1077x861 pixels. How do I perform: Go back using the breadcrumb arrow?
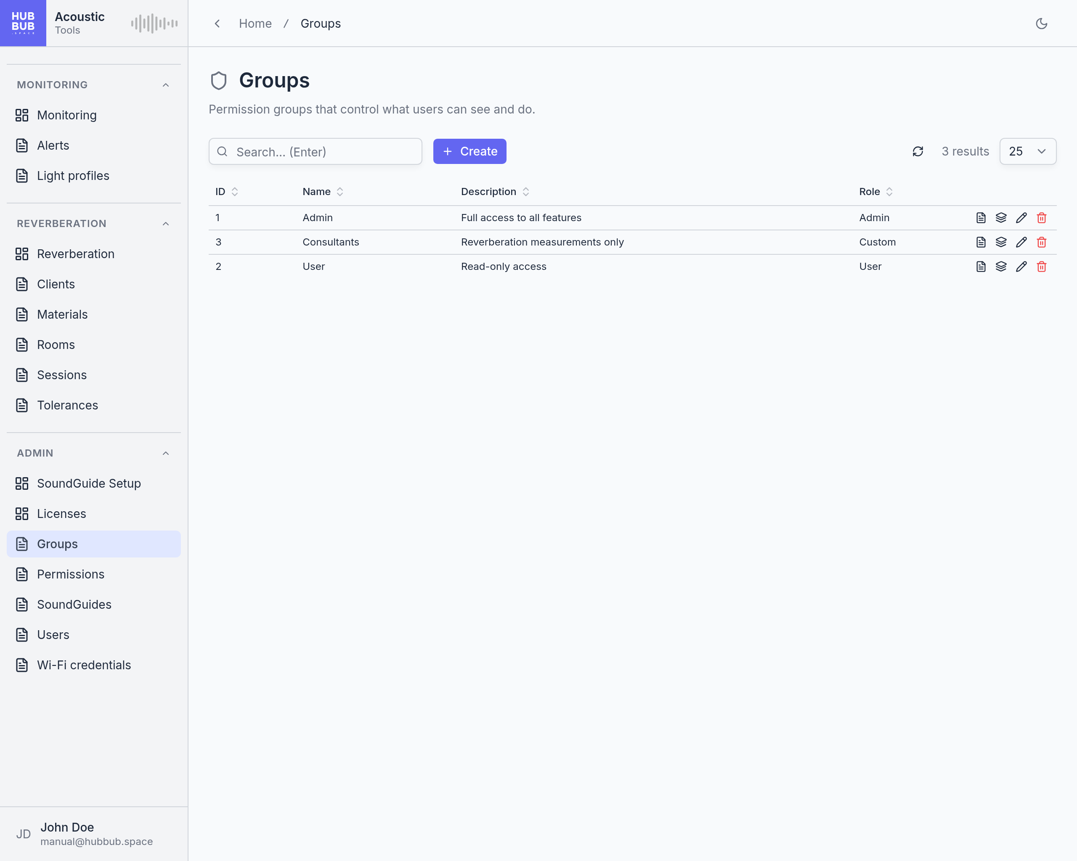(x=218, y=24)
